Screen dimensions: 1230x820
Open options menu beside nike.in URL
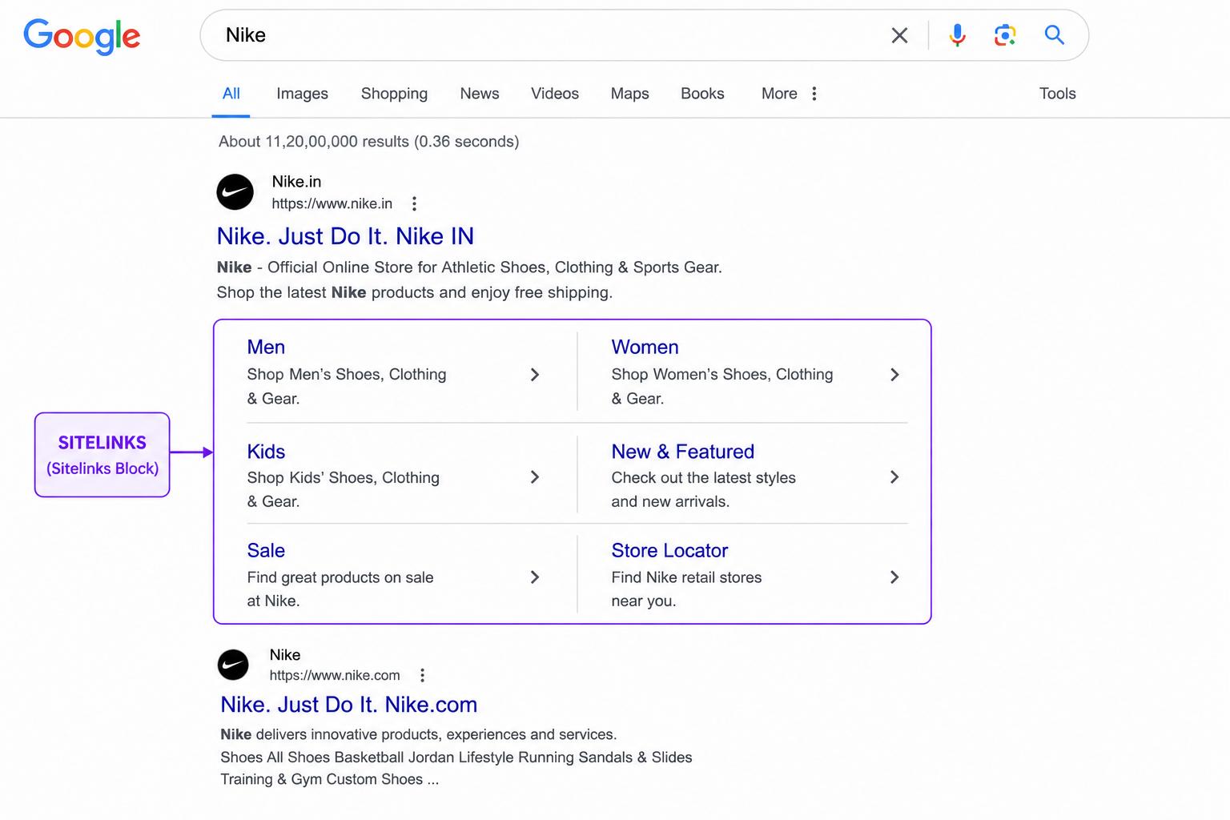point(414,203)
